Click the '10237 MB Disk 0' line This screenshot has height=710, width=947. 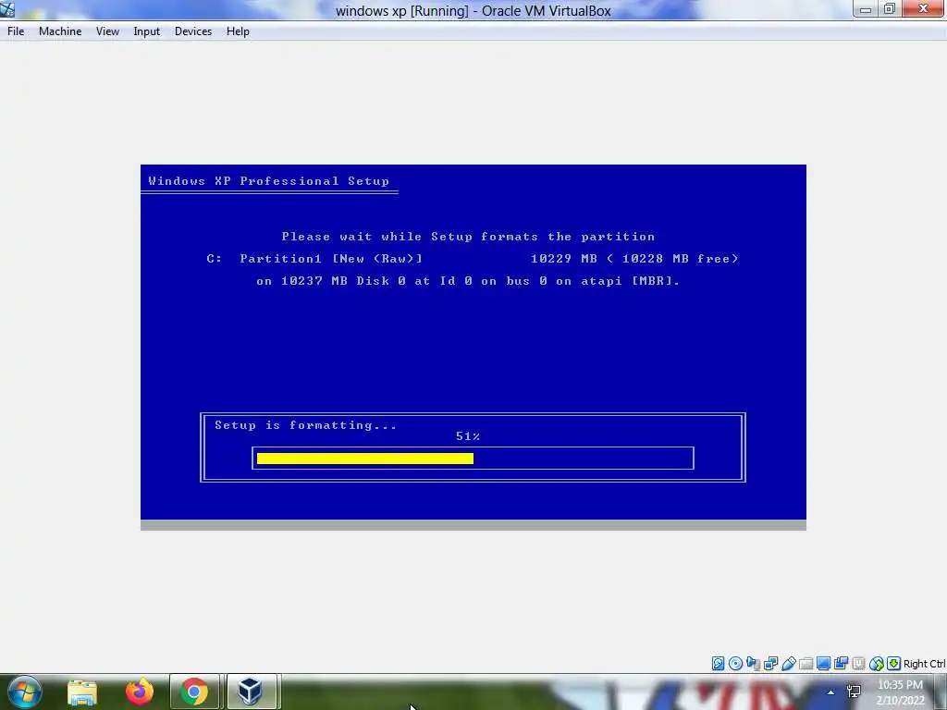pyautogui.click(x=468, y=281)
